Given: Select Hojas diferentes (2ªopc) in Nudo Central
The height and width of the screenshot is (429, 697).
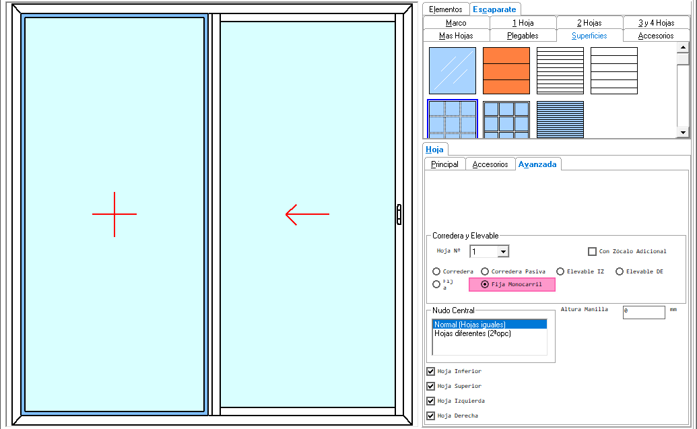Looking at the screenshot, I should 490,333.
